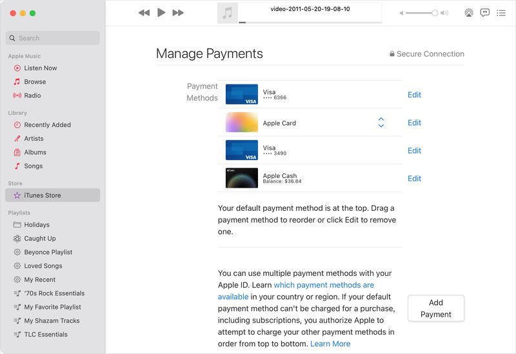Click the high volume speaker icon
516x354 pixels.
point(444,13)
